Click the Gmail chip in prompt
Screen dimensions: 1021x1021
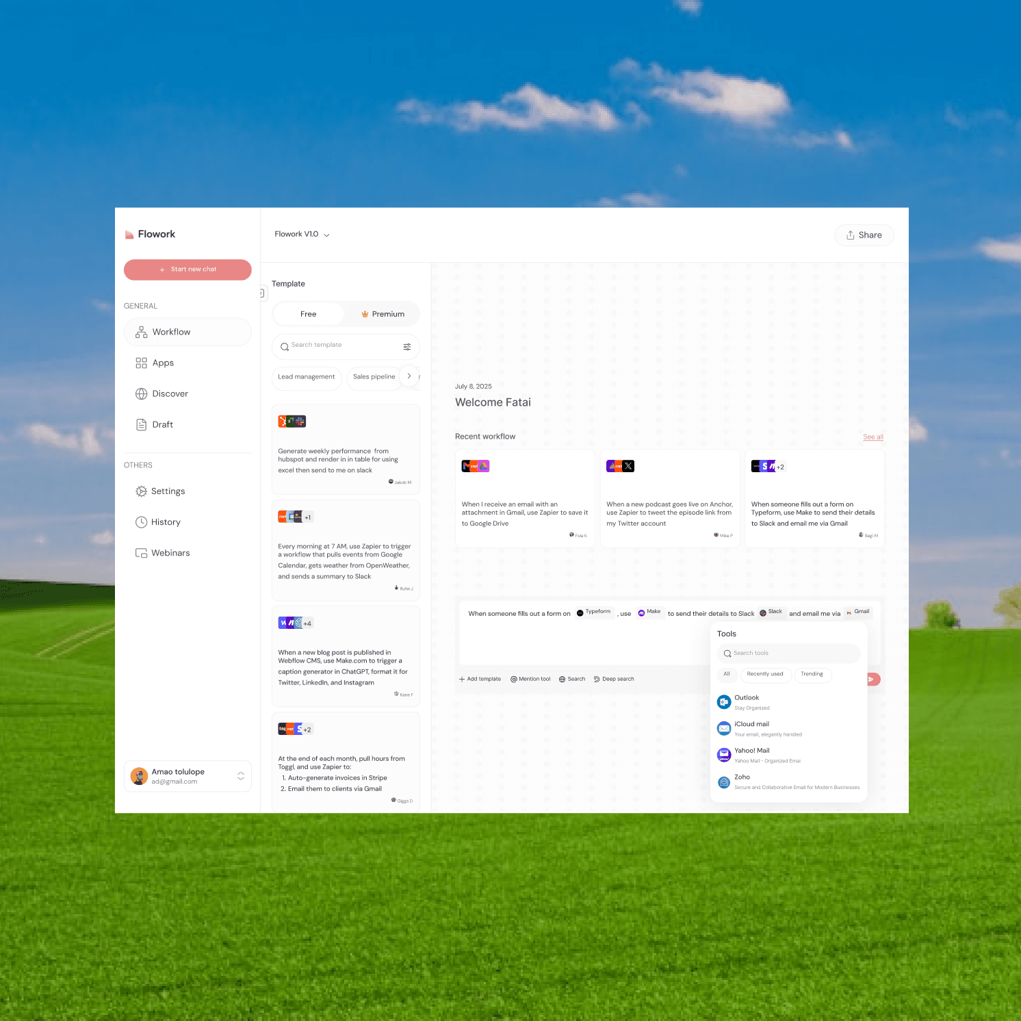(x=858, y=612)
